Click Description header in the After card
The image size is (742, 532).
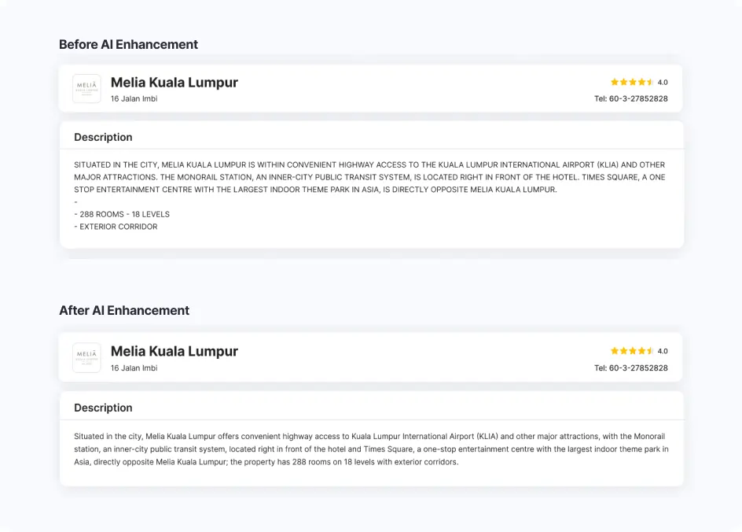coord(103,408)
